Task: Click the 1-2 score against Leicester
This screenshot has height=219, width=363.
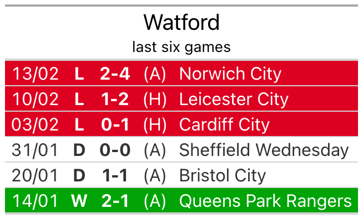Action: (115, 99)
